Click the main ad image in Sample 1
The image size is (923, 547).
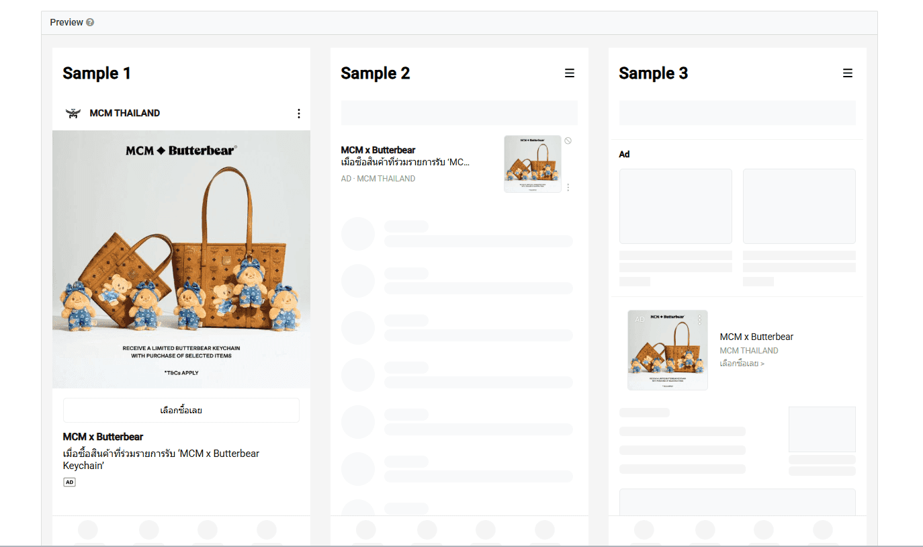tap(181, 259)
